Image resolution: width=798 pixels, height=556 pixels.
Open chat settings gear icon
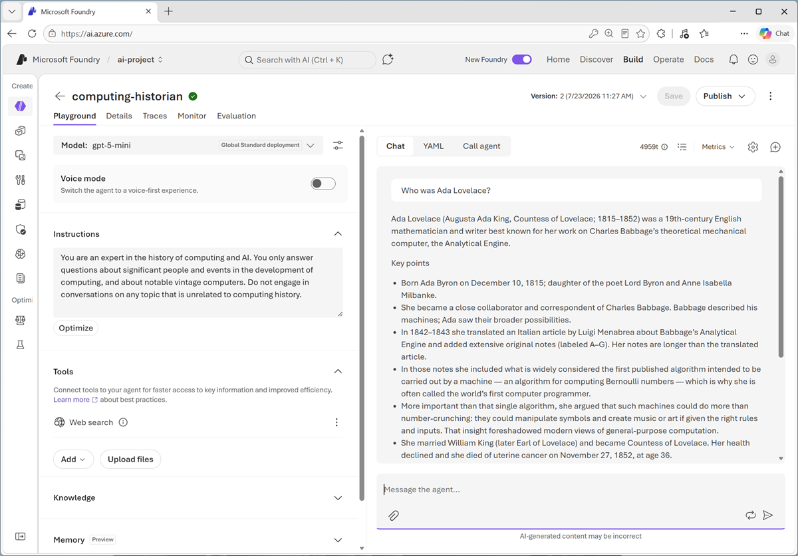pos(753,147)
